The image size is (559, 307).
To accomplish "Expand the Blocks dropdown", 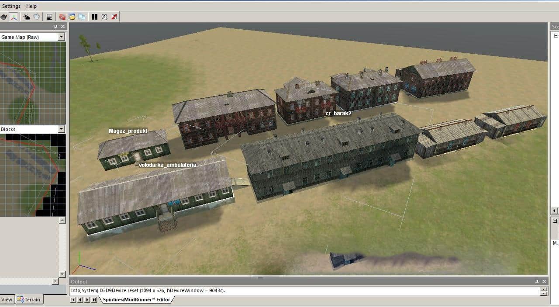I will (x=61, y=129).
